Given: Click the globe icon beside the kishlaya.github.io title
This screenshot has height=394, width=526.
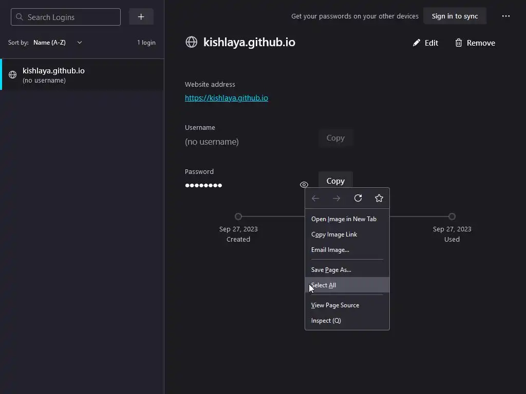Looking at the screenshot, I should click(192, 42).
